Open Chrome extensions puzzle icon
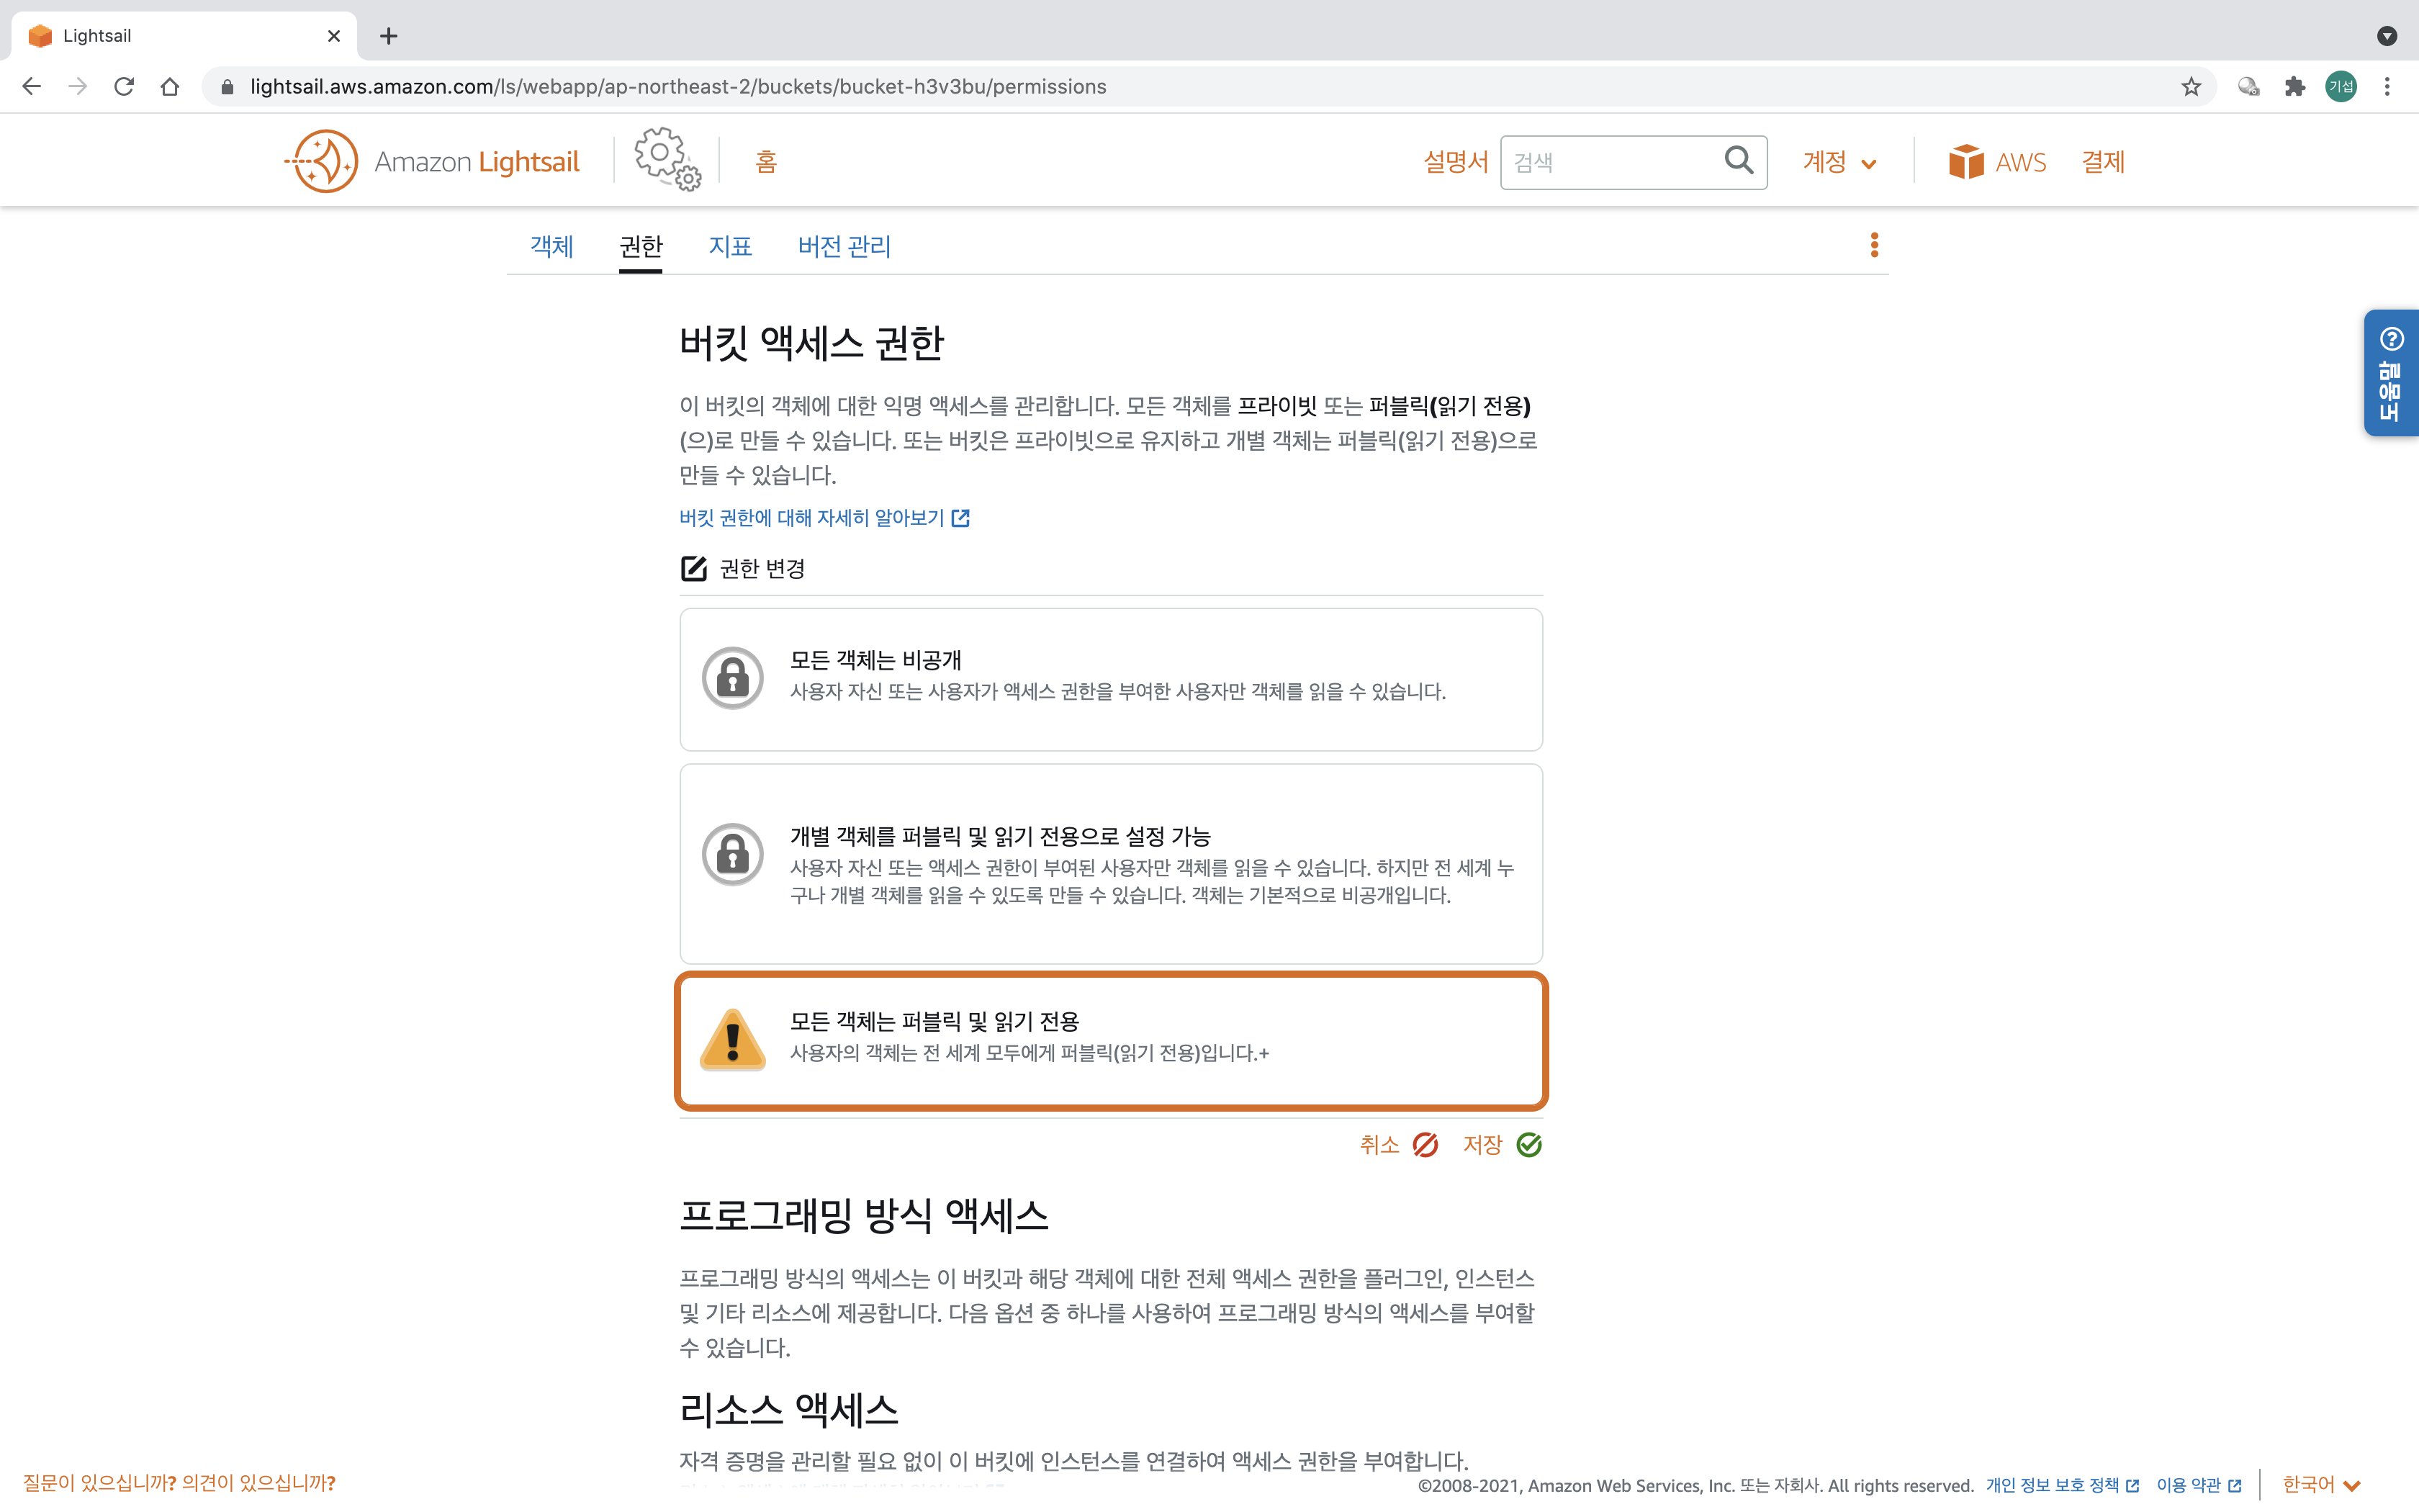This screenshot has width=2419, height=1512. (x=2294, y=87)
